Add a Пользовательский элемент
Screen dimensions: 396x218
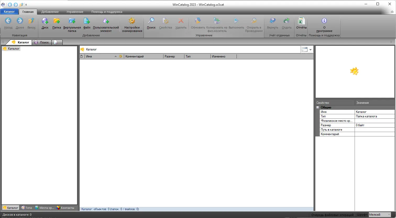click(106, 25)
